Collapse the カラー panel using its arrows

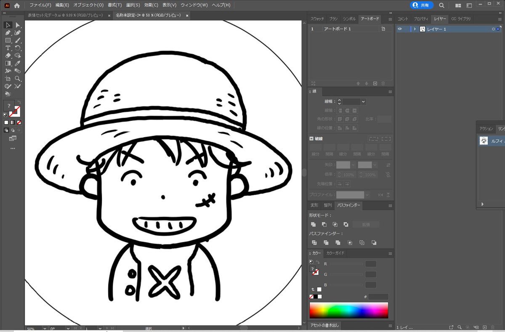coord(310,254)
